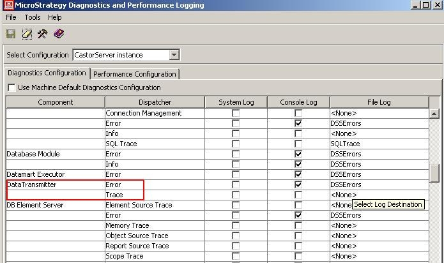The image size is (444, 263).
Task: Click the MicroStrategy application icon in title bar
Action: coord(9,5)
